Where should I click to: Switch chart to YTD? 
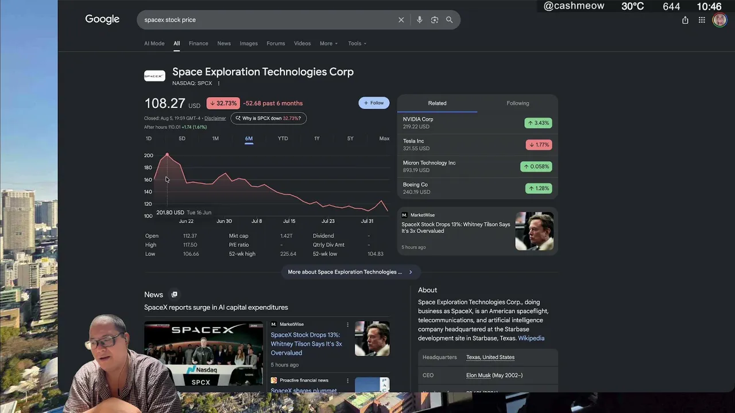click(x=283, y=138)
